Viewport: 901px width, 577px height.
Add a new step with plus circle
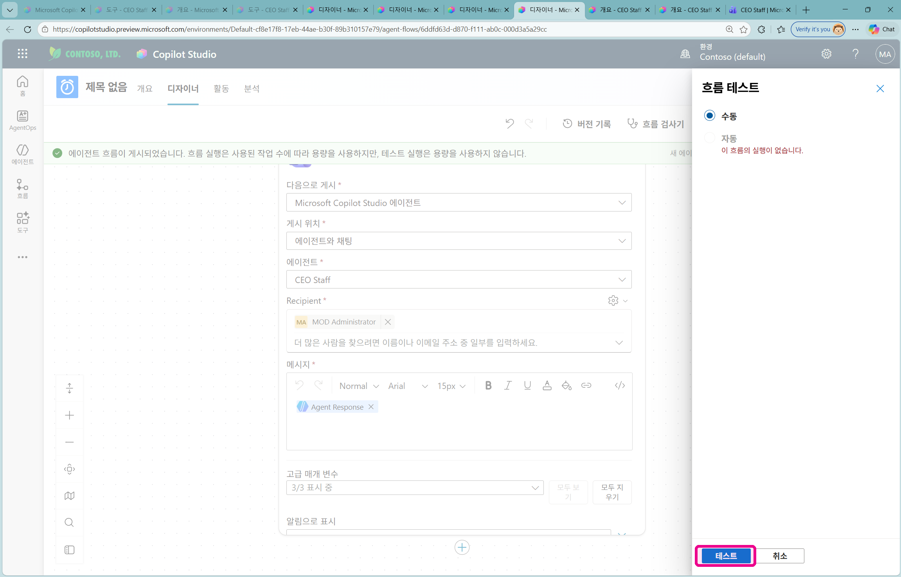462,547
